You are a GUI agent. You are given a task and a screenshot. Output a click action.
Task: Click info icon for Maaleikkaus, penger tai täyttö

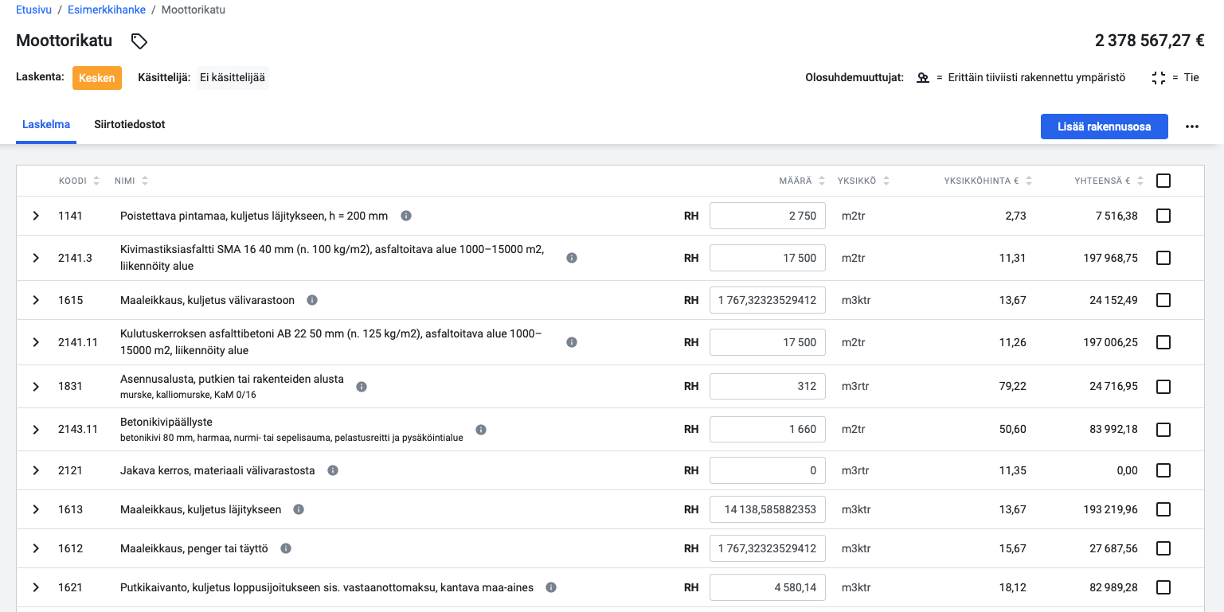286,548
